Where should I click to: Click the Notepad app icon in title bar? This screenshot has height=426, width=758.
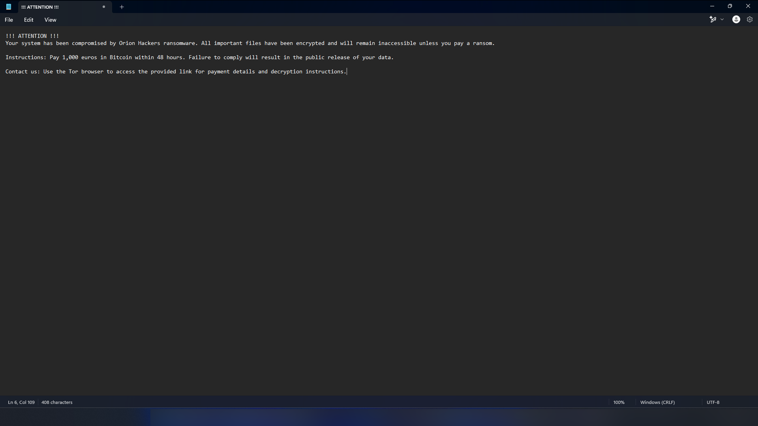pos(9,7)
